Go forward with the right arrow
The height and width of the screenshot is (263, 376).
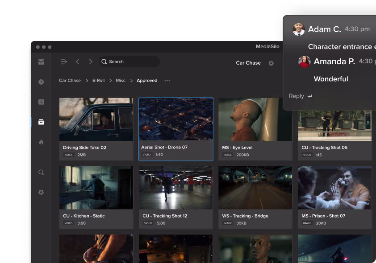pyautogui.click(x=91, y=62)
